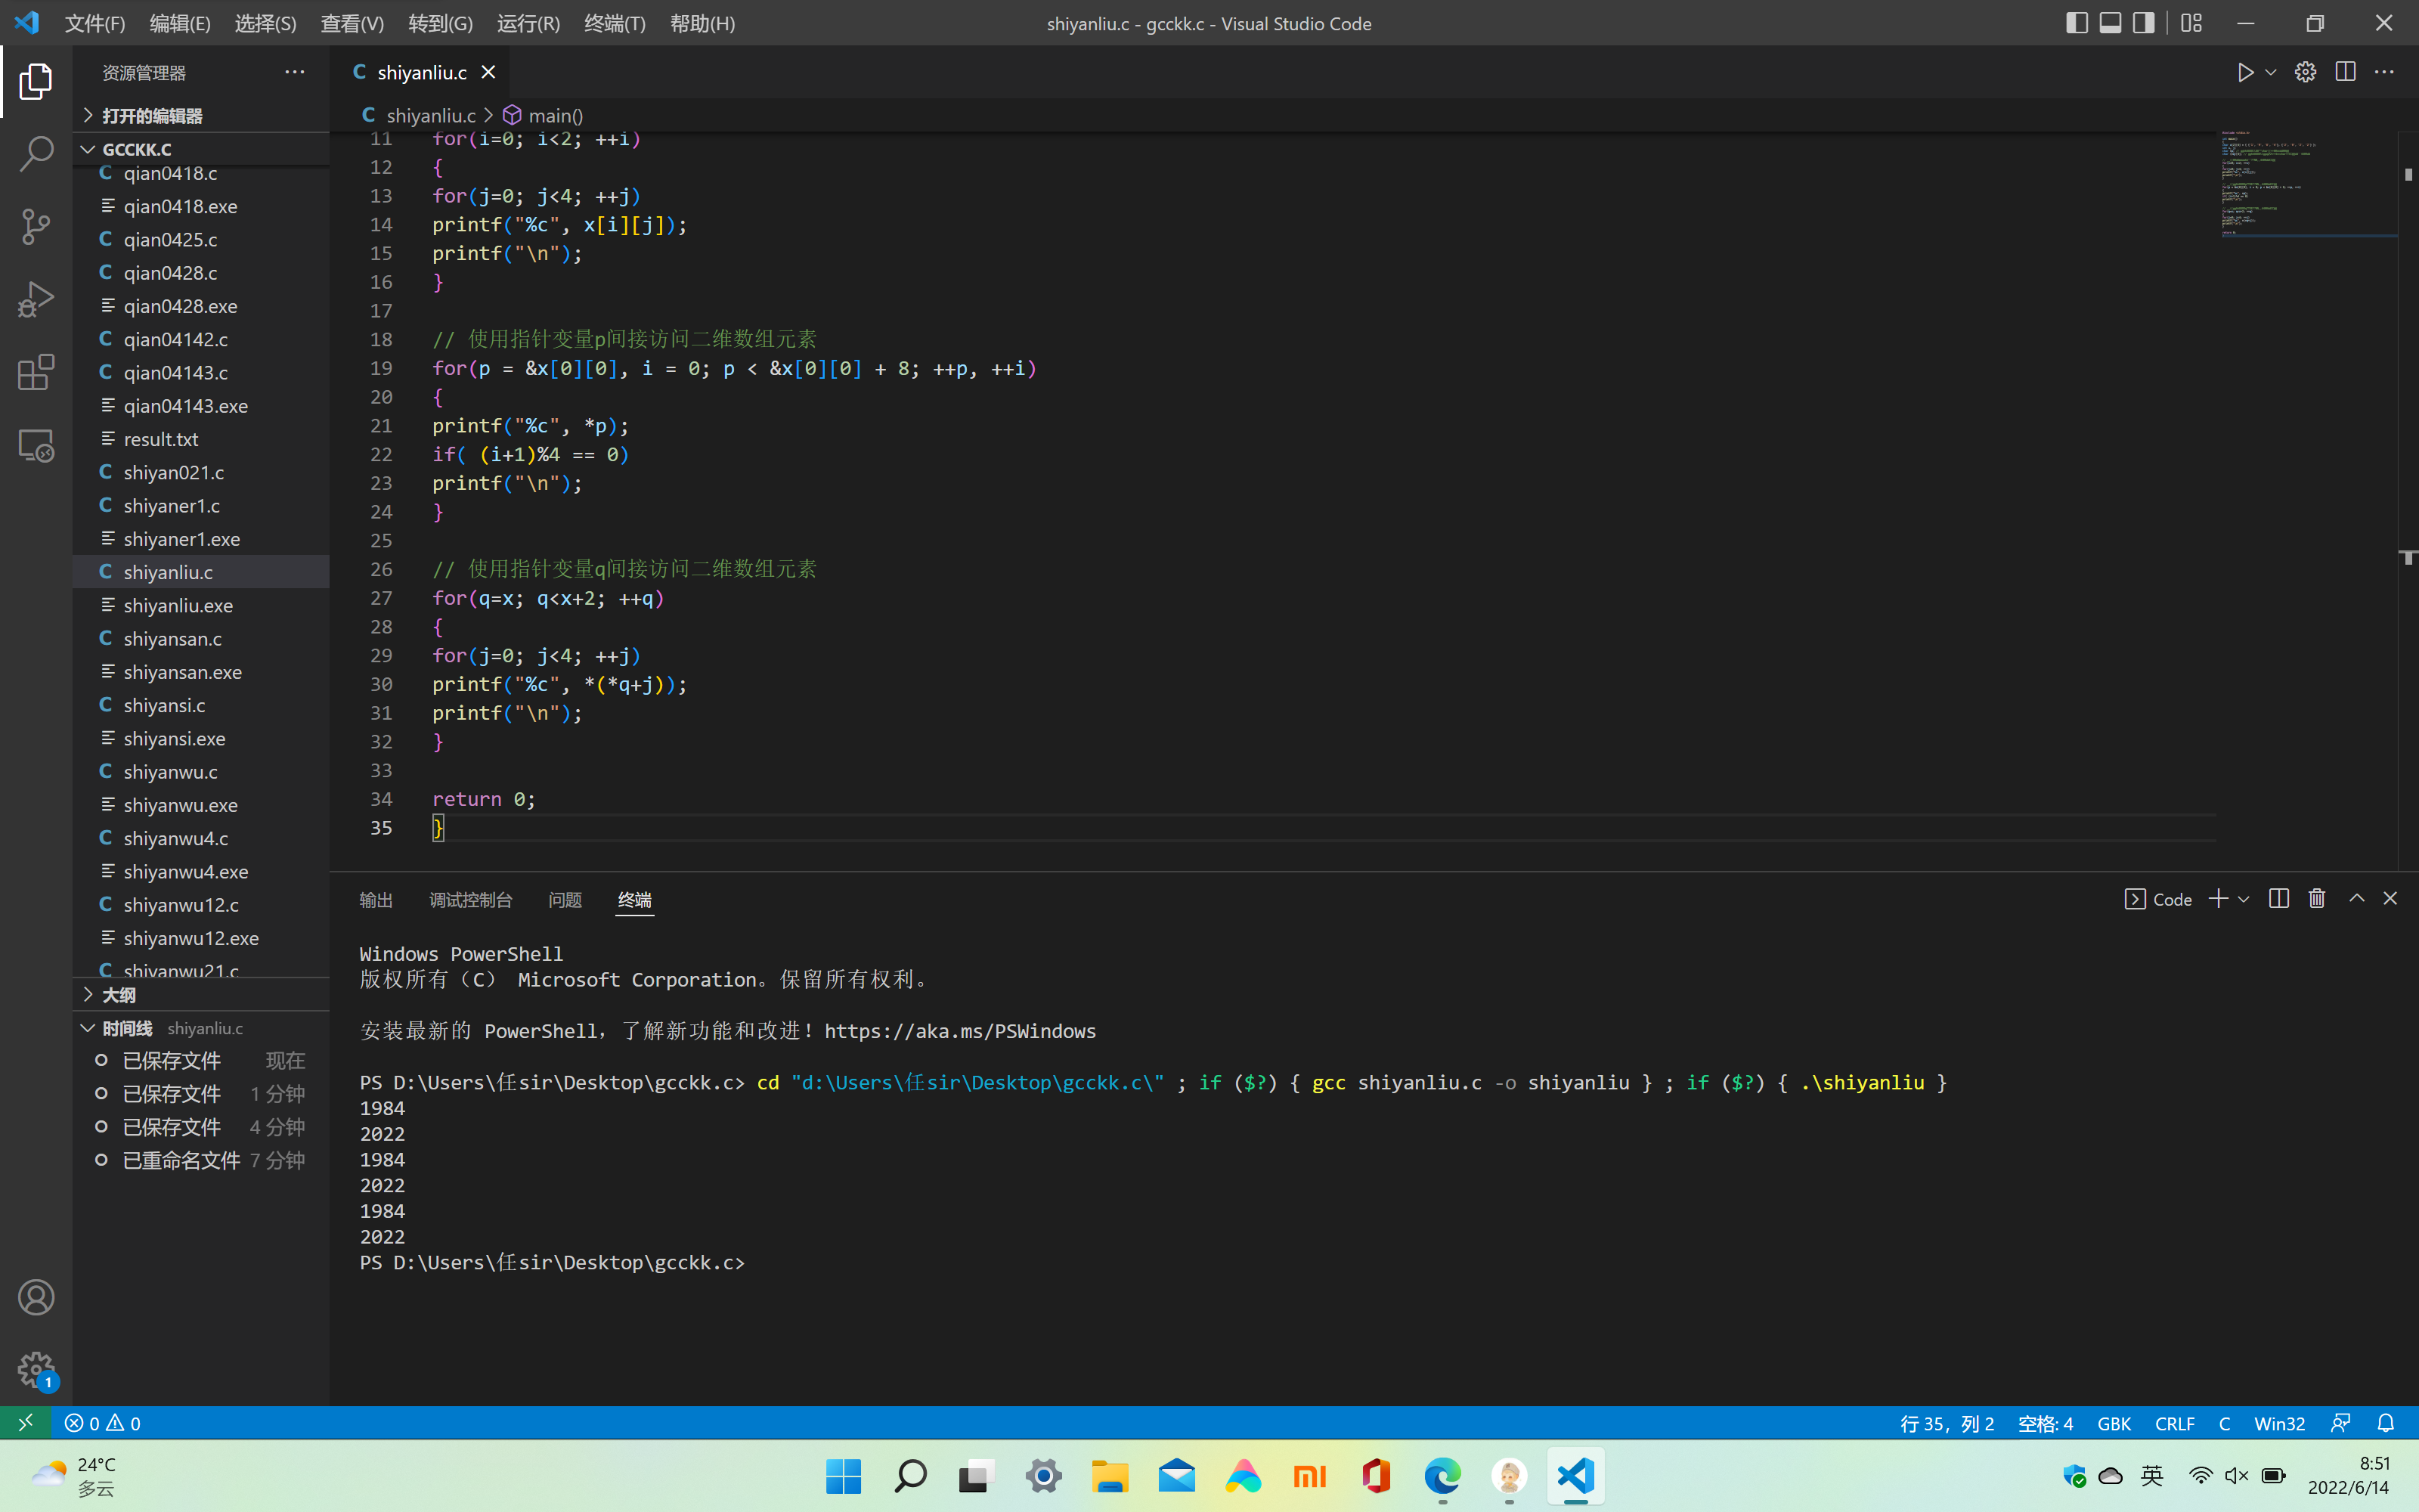Collapse the GCCKK.C folder section
2419x1512 pixels.
coord(201,149)
